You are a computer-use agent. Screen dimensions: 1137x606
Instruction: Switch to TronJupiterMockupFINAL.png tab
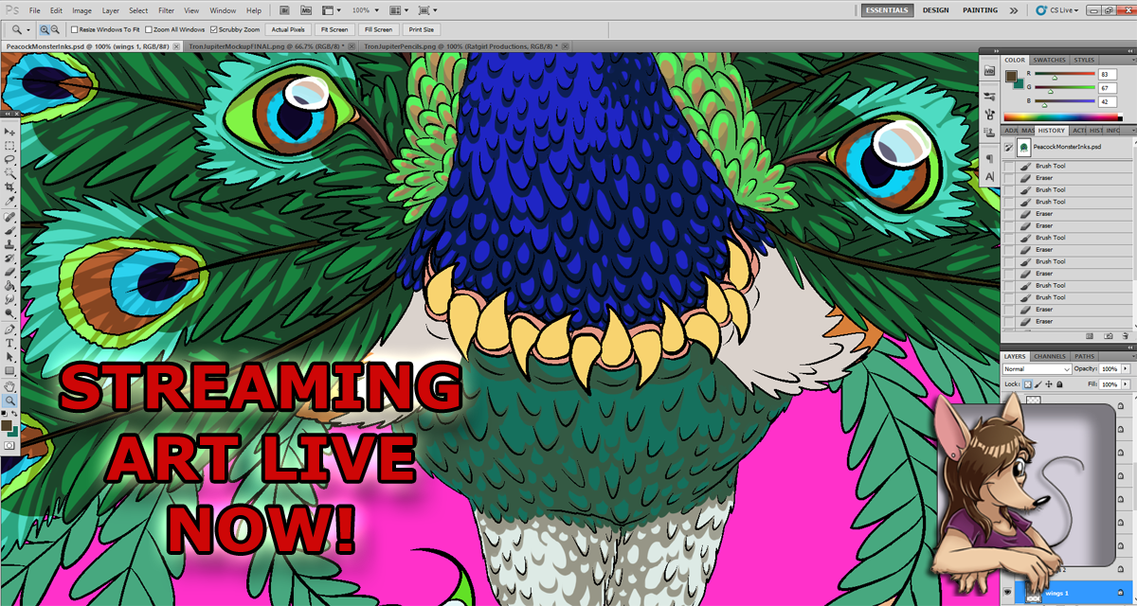[x=266, y=45]
